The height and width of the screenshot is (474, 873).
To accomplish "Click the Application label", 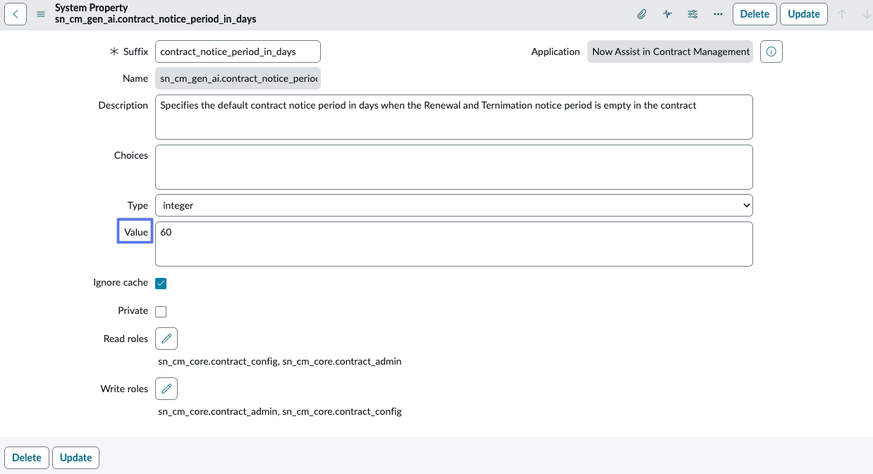I will pos(556,51).
